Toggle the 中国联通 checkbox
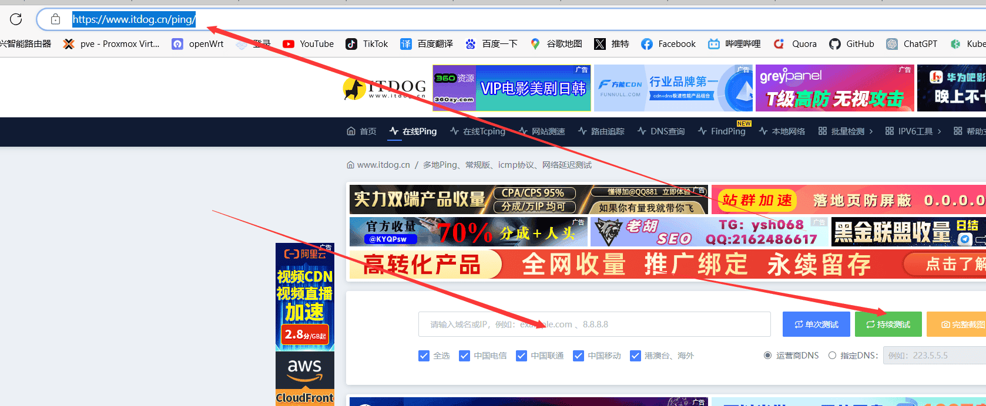This screenshot has height=406, width=986. 521,356
